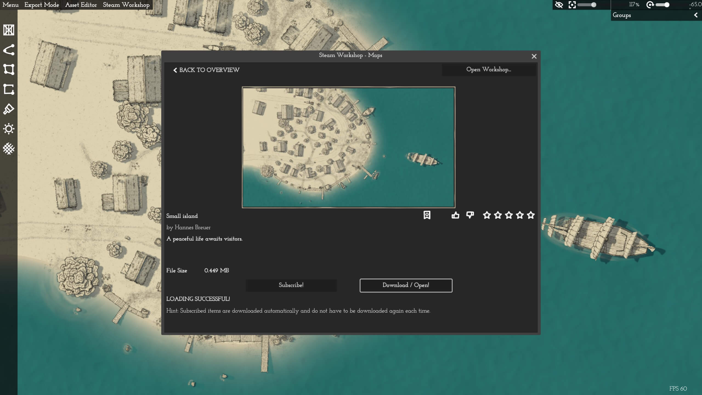This screenshot has height=395, width=702.
Task: Click the LOADING SUCCESSFUL! status text
Action: pos(198,299)
